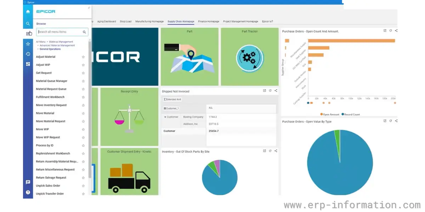Open Out Of Stock Parts widget externally
The image size is (425, 212).
(x=264, y=151)
